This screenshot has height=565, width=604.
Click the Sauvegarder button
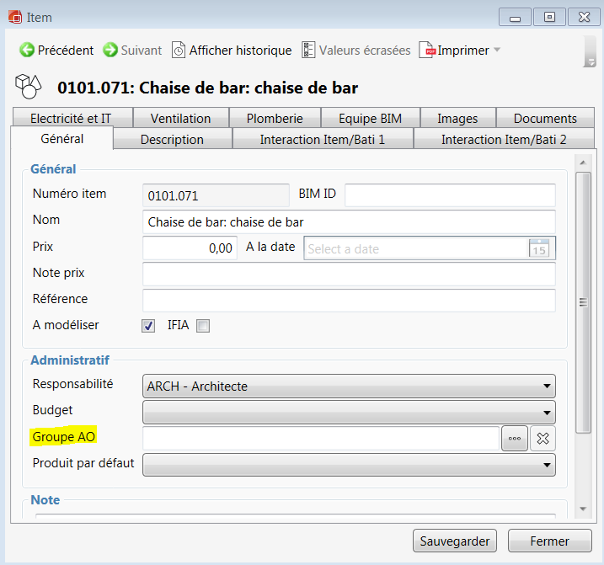455,541
